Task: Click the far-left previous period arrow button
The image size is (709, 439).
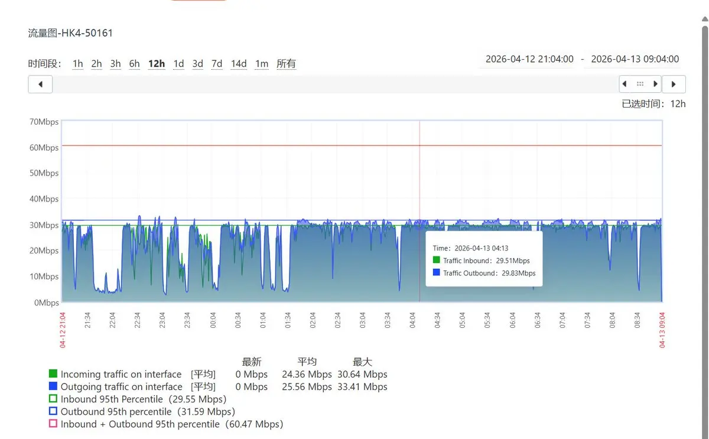Action: tap(40, 84)
